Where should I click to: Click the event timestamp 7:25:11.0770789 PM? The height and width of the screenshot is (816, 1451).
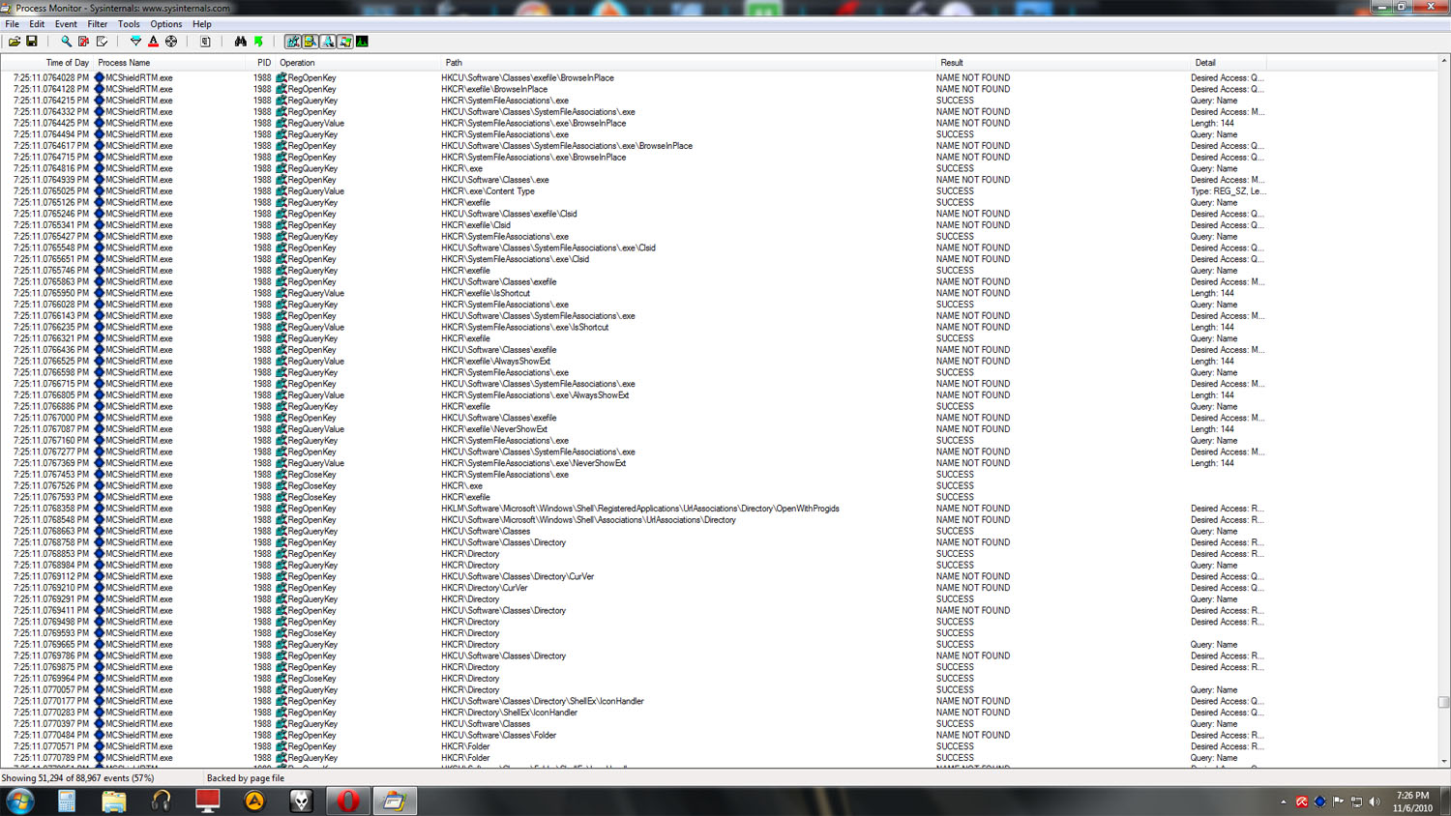[50, 758]
